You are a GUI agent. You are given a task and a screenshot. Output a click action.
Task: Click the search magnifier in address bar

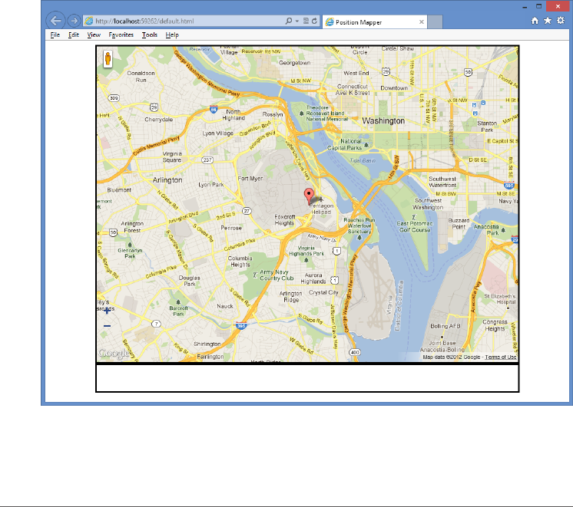pos(289,21)
